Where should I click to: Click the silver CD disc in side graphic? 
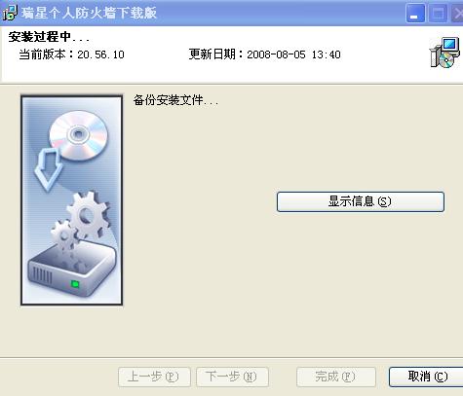pyautogui.click(x=78, y=135)
